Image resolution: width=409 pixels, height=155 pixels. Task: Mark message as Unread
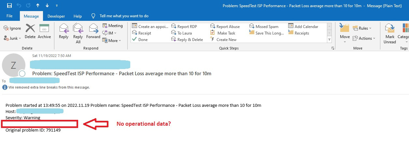389,34
